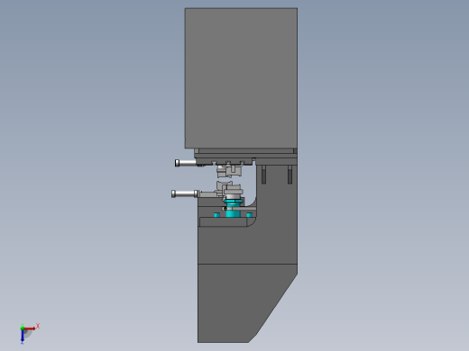The image size is (469, 351).
Task: Select the large gray upper block of the model
Action: click(241, 78)
